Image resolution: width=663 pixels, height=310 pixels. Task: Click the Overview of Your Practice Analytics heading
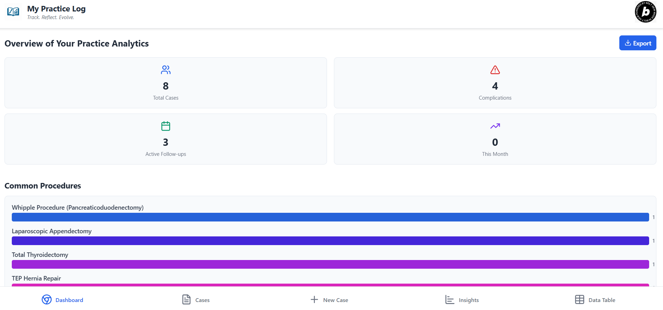click(77, 43)
